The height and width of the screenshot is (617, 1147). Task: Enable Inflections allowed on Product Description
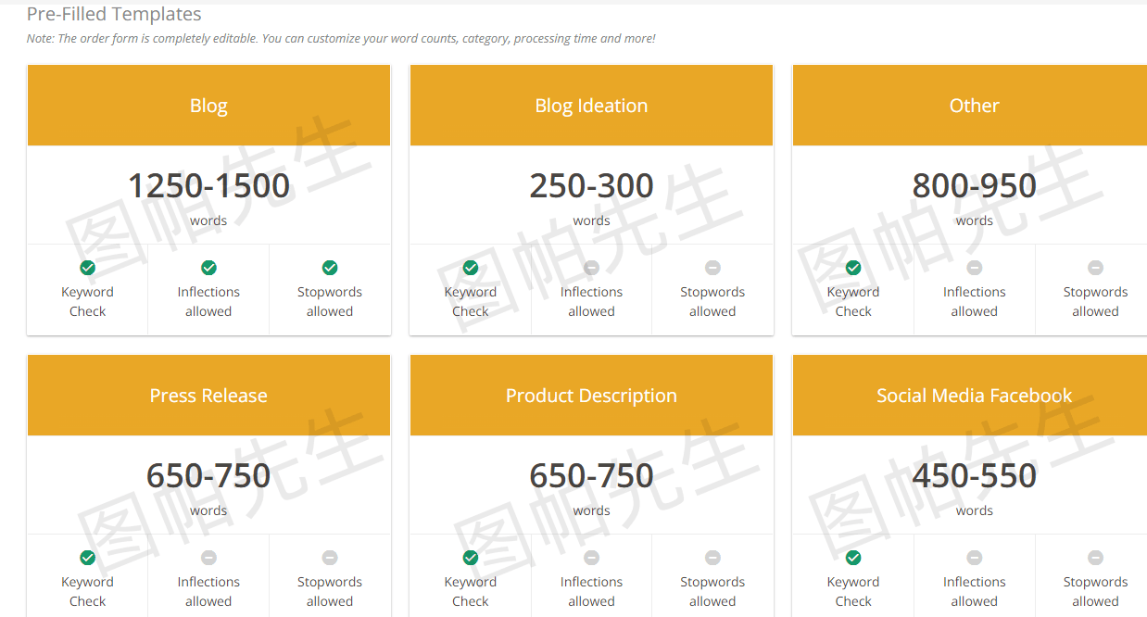591,558
